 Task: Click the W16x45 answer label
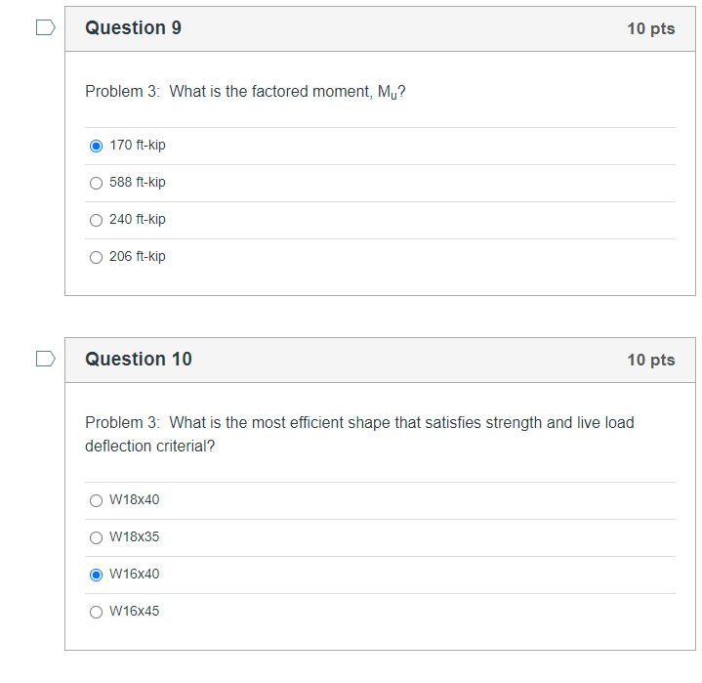coord(135,611)
